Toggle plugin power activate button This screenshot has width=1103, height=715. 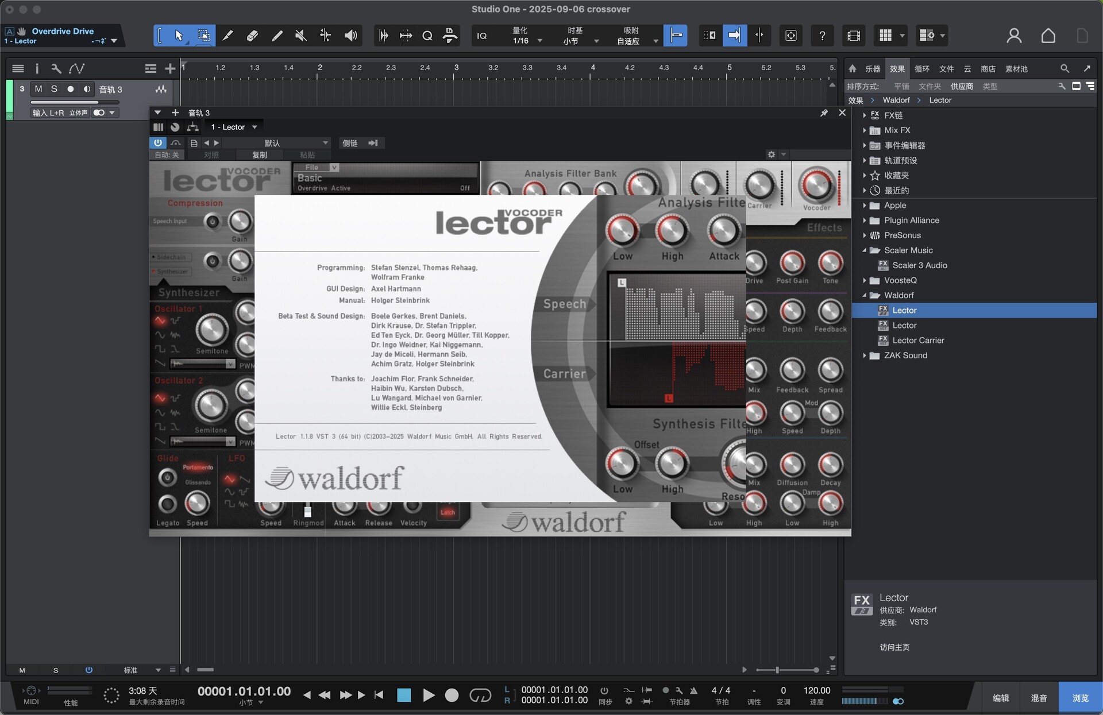coord(157,143)
